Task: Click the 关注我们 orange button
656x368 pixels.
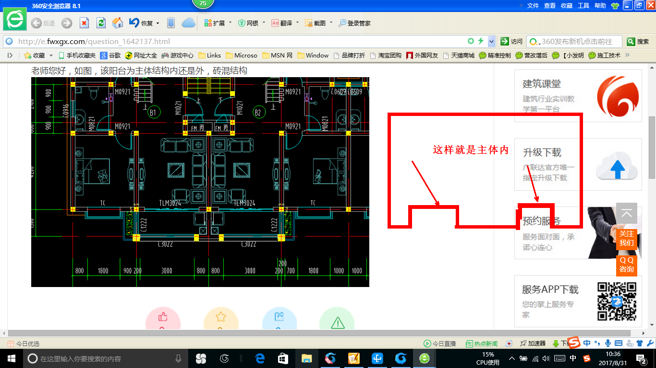Action: coord(627,239)
